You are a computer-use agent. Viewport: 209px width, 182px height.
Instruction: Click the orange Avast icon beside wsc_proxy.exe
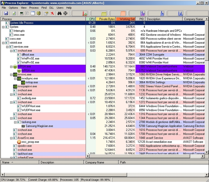tap(19, 142)
